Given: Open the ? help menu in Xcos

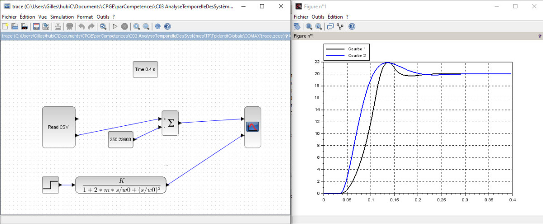Looking at the screenshot, I should [114, 17].
